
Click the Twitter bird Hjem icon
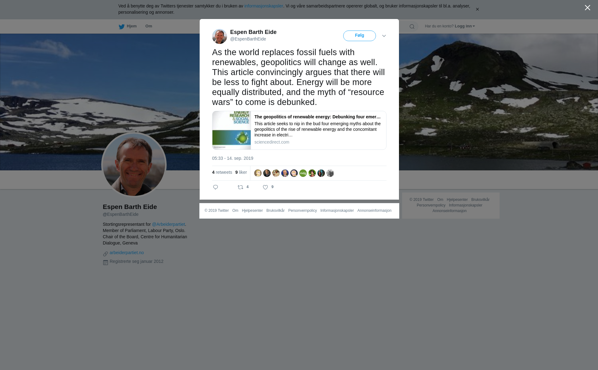121,26
